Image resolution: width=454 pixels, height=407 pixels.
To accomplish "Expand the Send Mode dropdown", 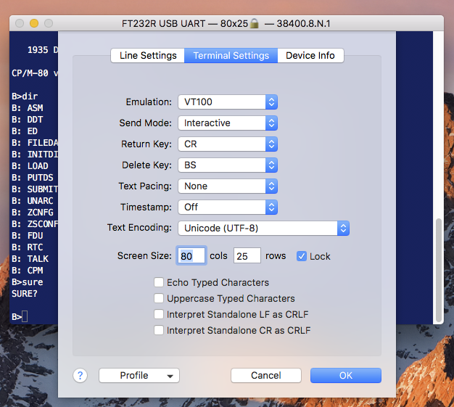I will (228, 123).
